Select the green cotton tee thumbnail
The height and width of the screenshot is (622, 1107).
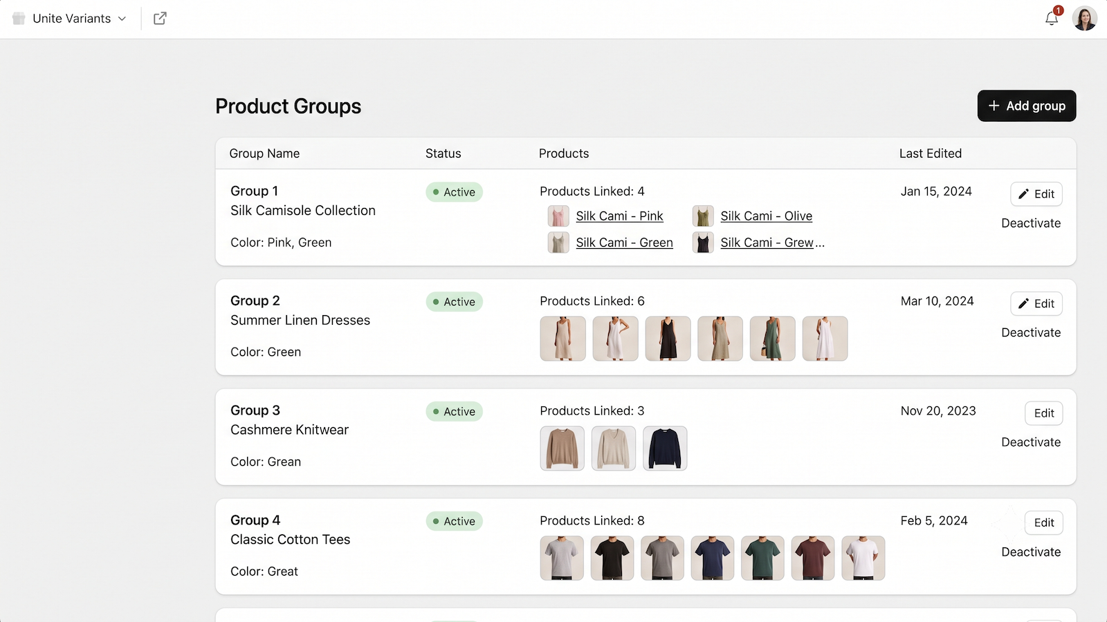click(x=762, y=558)
